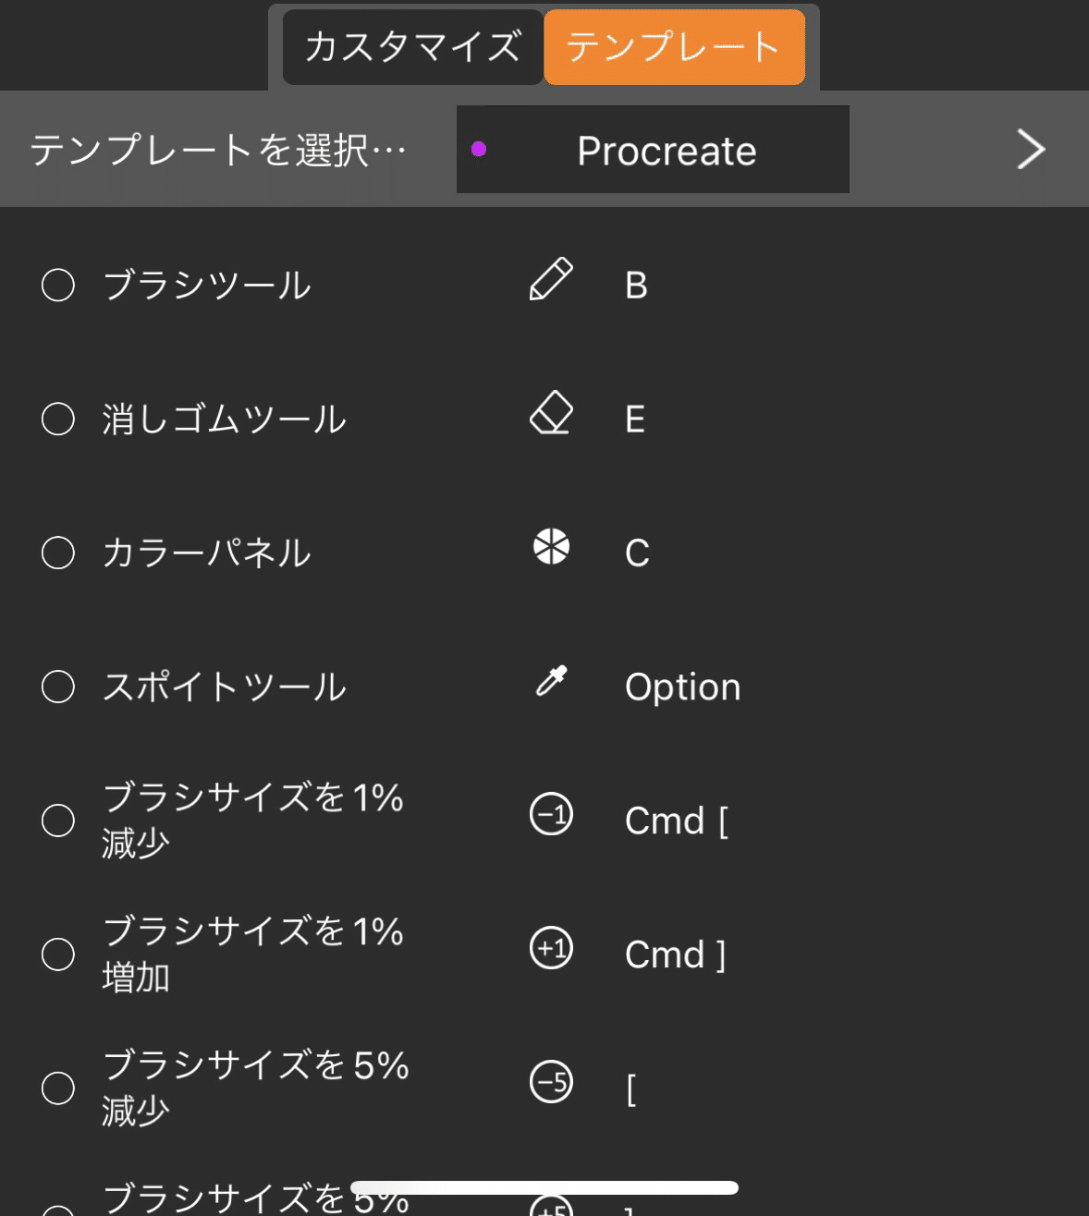The height and width of the screenshot is (1216, 1089).
Task: Select the カラーパネル radio button
Action: point(58,553)
